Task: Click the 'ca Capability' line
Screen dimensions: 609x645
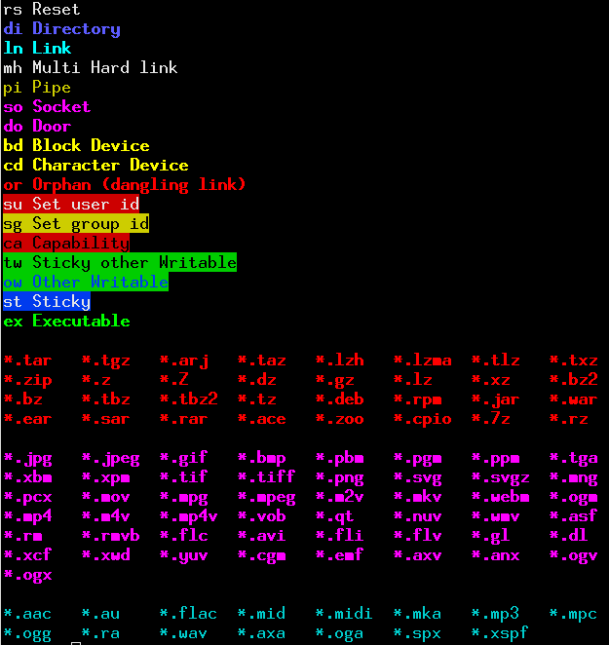Action: tap(66, 244)
